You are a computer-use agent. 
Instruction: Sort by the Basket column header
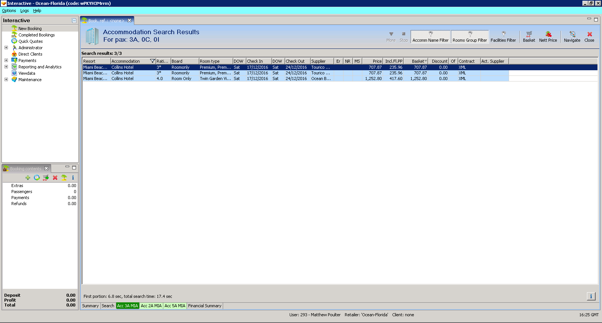click(x=416, y=61)
